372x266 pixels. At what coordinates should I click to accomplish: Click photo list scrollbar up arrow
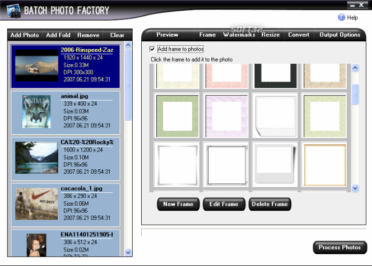click(x=128, y=45)
